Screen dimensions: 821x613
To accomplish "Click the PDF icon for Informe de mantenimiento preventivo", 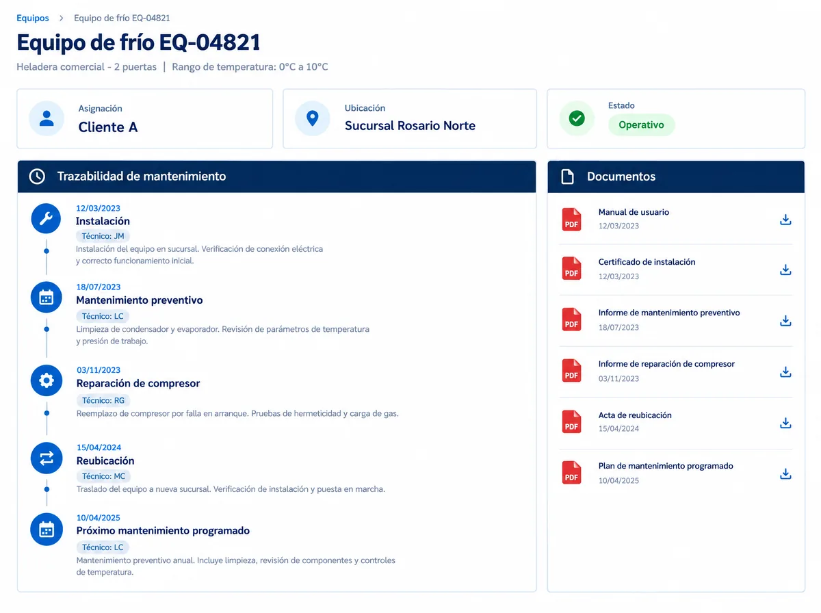I will (x=571, y=319).
